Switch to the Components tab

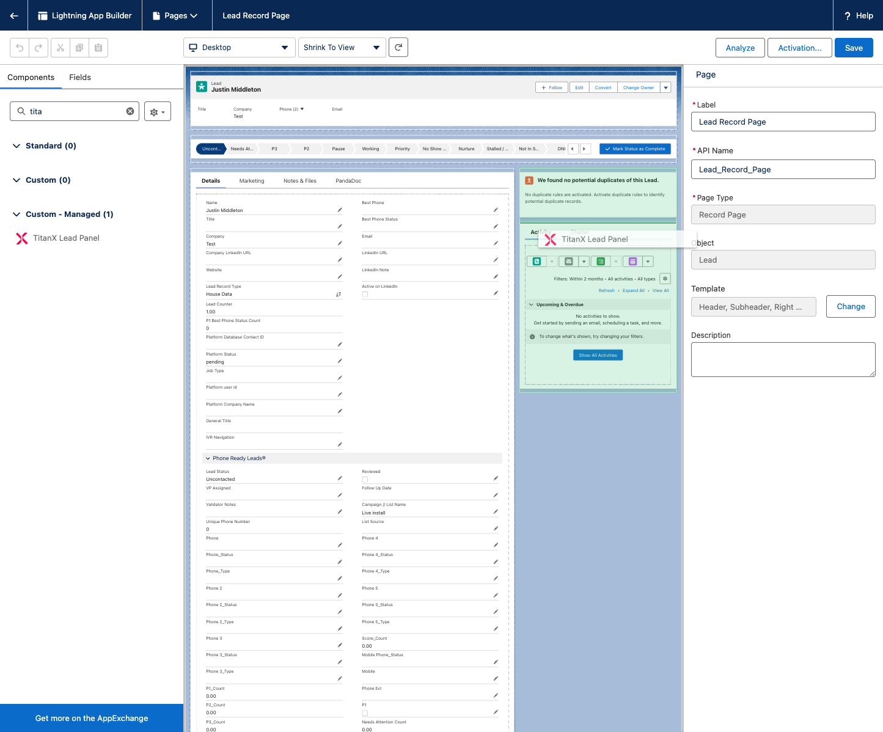coord(31,77)
